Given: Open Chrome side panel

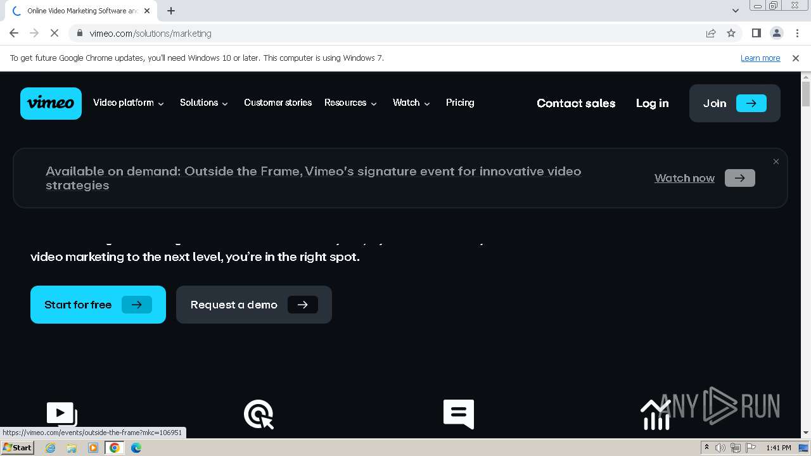Looking at the screenshot, I should coord(756,33).
